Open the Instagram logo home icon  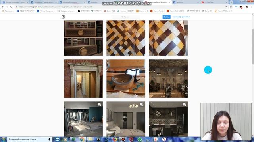(x=63, y=17)
